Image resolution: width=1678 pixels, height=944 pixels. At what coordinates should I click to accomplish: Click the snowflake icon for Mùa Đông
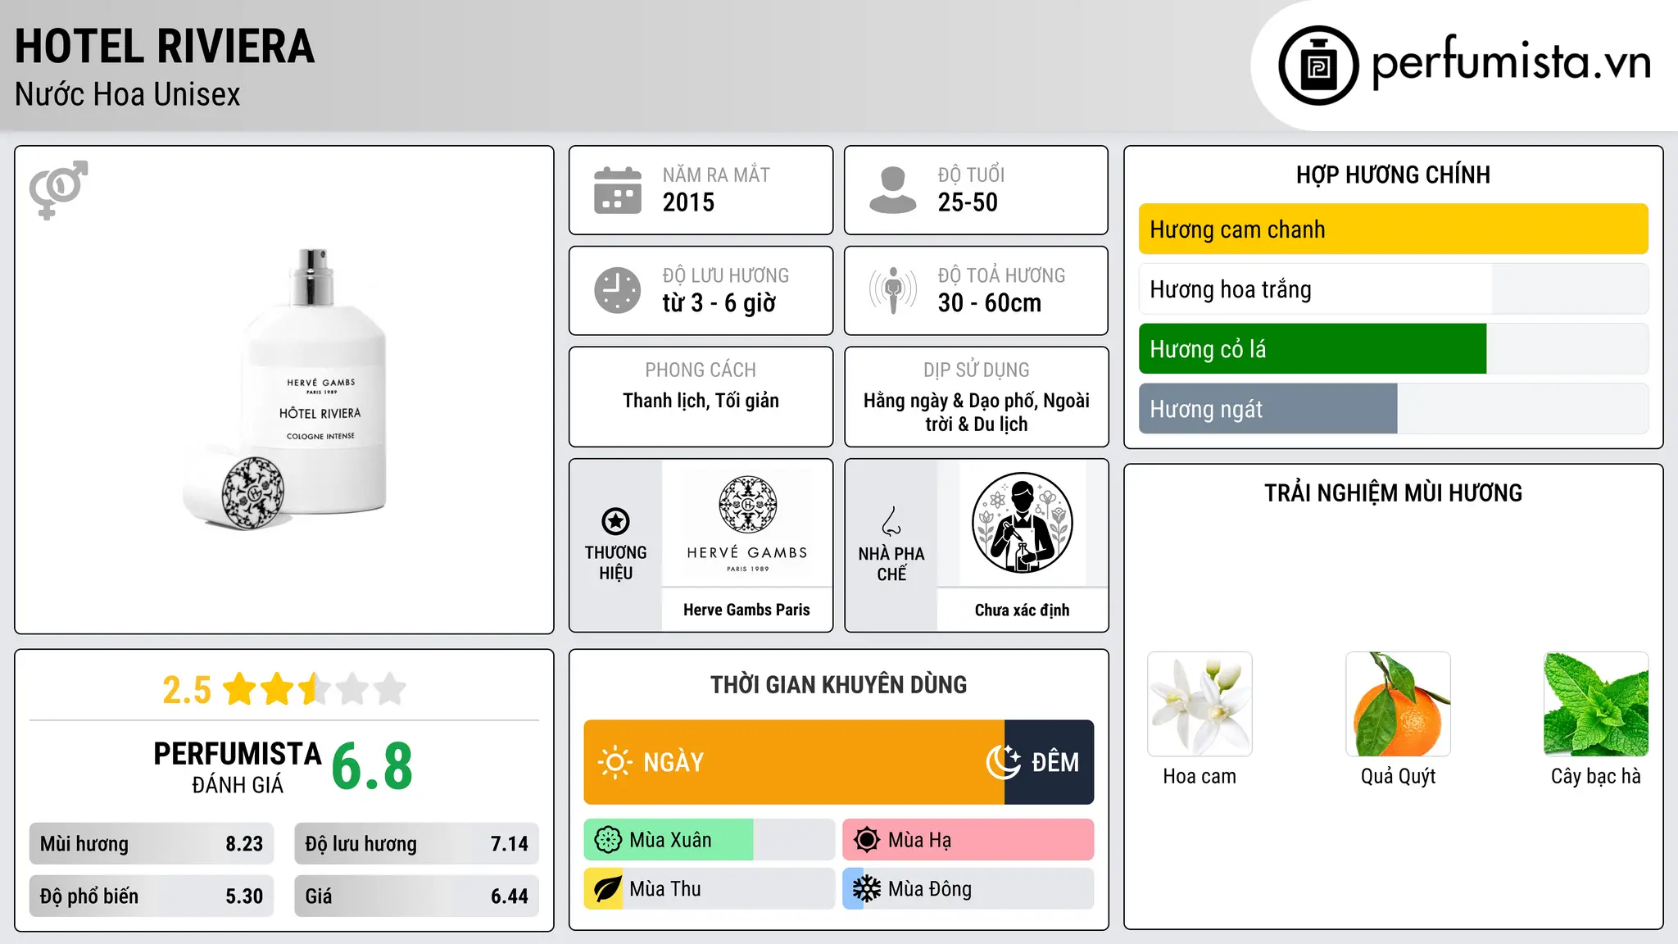click(x=867, y=889)
